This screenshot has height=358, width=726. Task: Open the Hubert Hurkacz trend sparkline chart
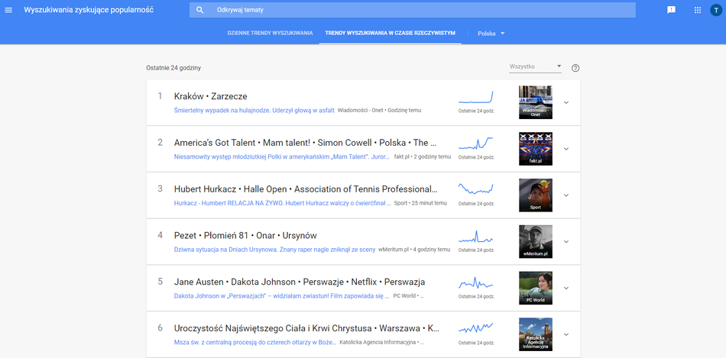[475, 189]
